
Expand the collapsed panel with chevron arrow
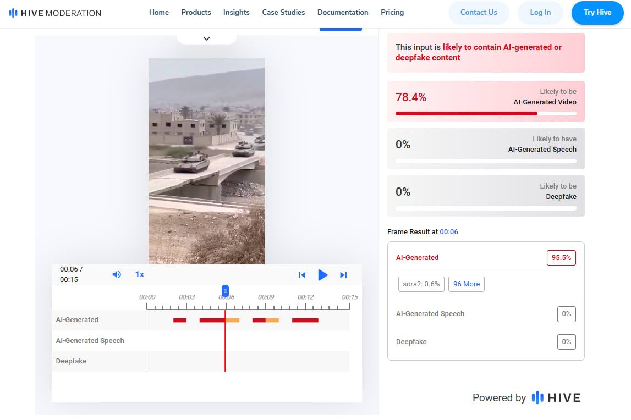(x=207, y=38)
